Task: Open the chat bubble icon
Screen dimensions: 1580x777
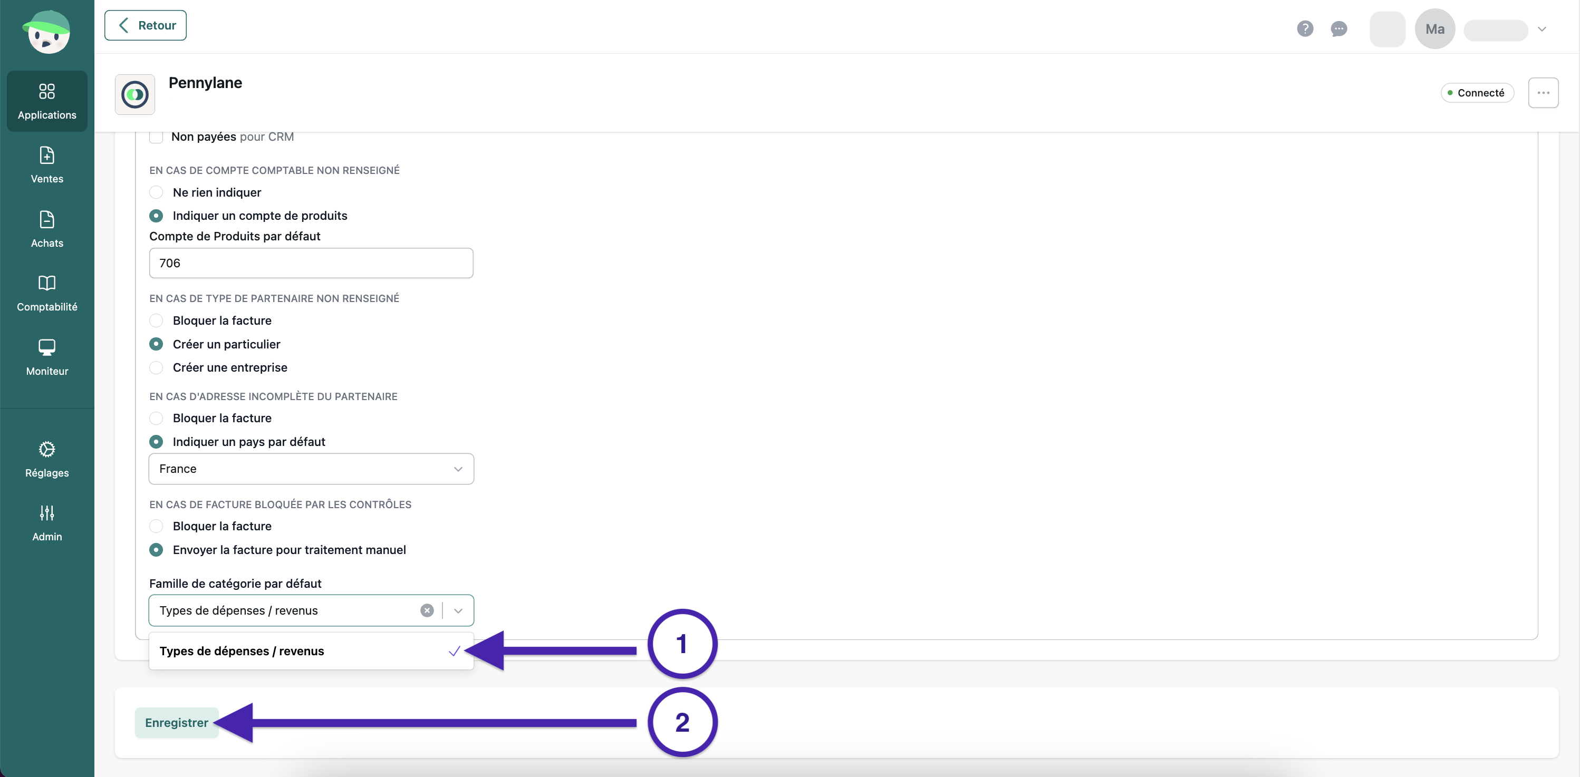Action: point(1339,29)
